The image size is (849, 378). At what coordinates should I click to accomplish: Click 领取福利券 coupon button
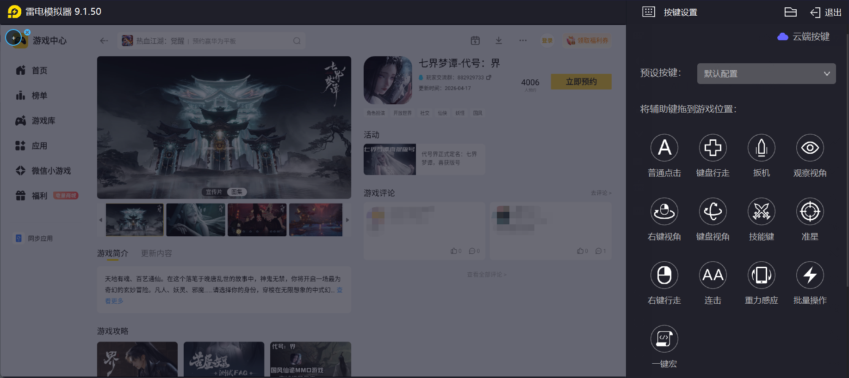tap(588, 41)
